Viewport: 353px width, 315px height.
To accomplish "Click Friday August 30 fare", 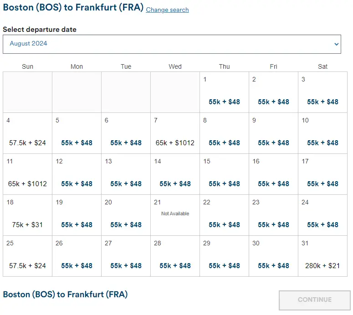I will [x=273, y=265].
